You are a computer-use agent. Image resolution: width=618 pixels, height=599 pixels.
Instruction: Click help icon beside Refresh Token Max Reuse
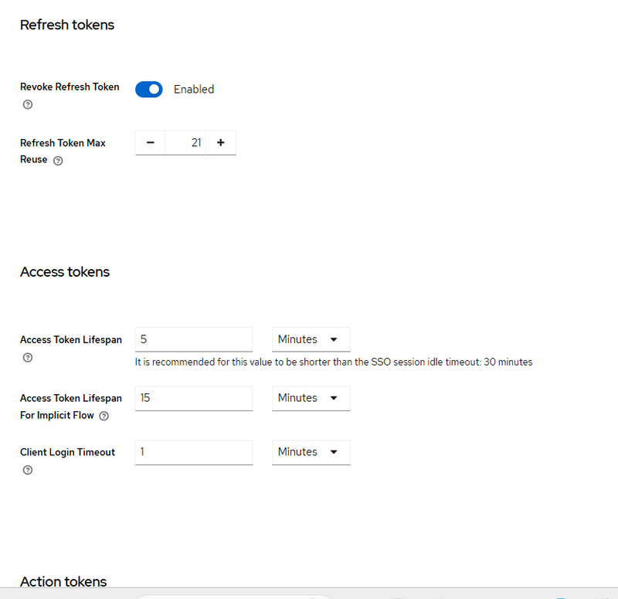[58, 161]
